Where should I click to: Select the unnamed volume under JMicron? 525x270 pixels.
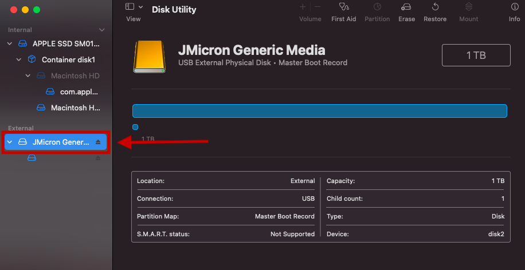point(32,158)
